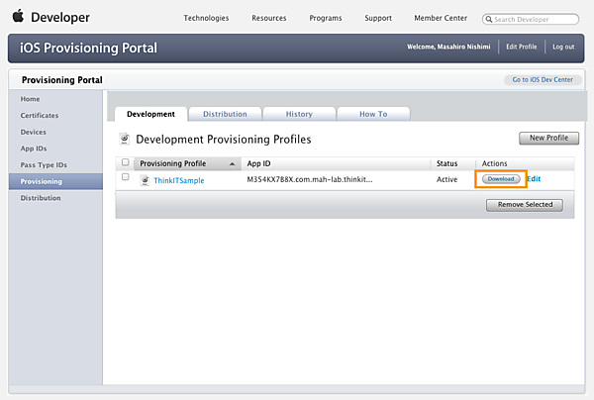The width and height of the screenshot is (594, 400).
Task: Click the ThinkITSample profile file icon
Action: point(145,180)
